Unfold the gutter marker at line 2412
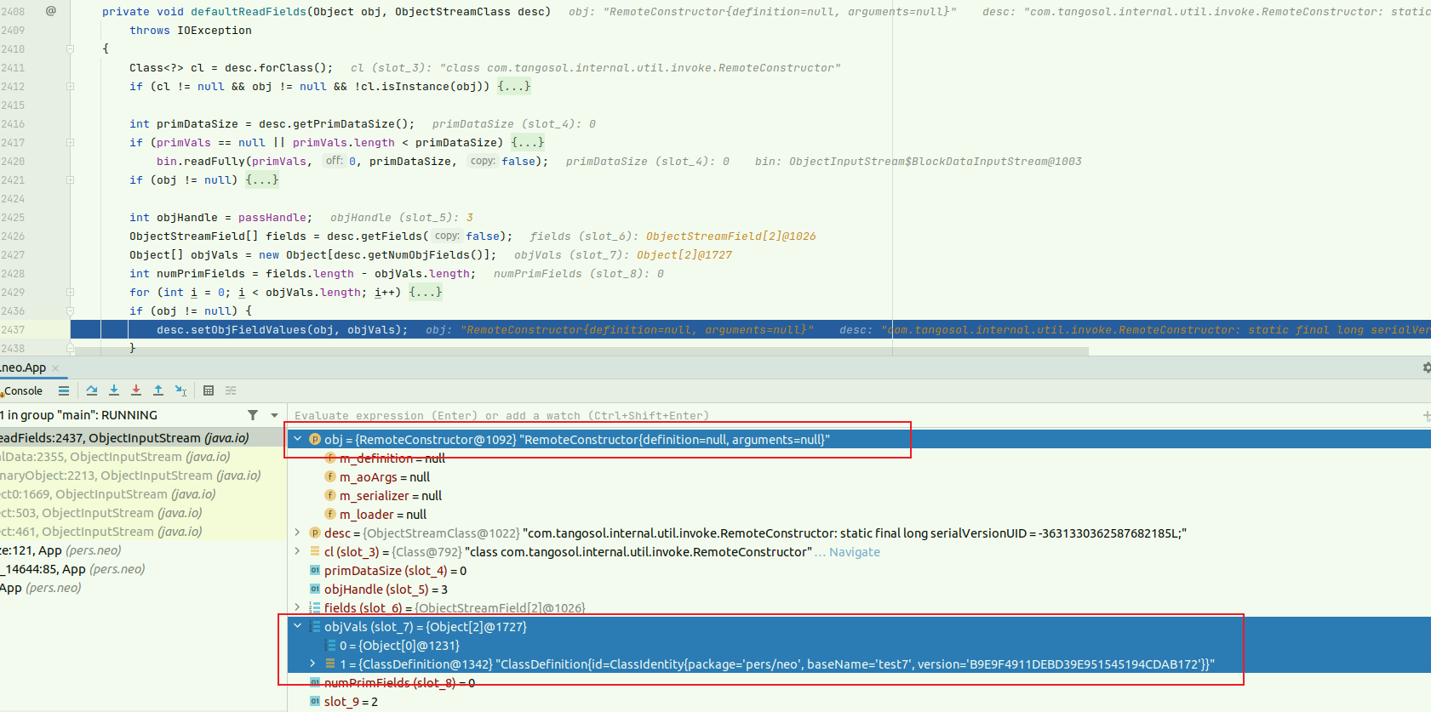The height and width of the screenshot is (712, 1431). (70, 87)
